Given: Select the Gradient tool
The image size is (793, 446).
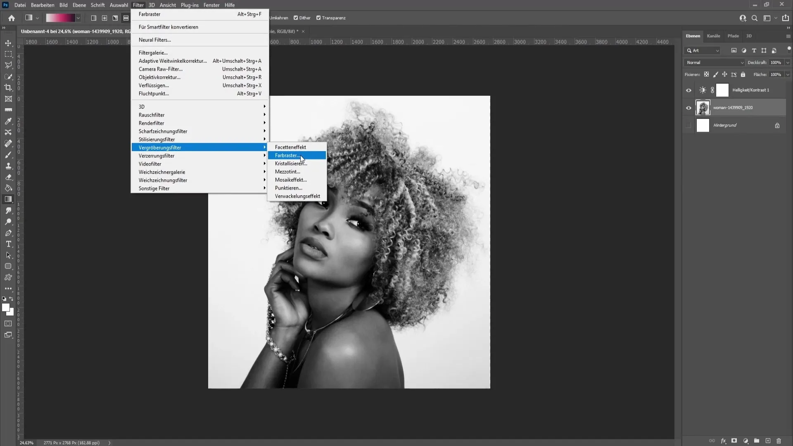Looking at the screenshot, I should [8, 200].
